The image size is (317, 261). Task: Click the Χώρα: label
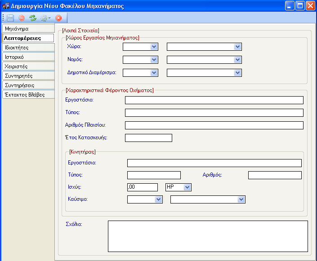click(x=74, y=46)
